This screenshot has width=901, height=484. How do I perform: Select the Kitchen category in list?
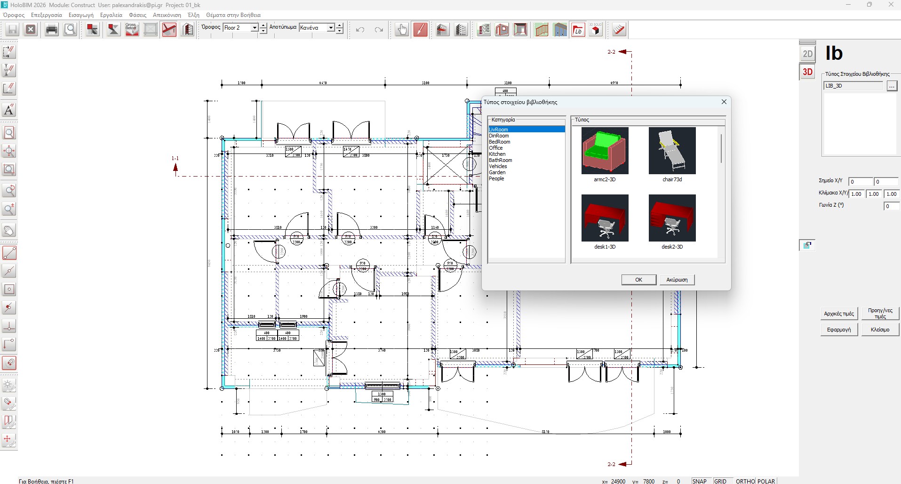(497, 154)
